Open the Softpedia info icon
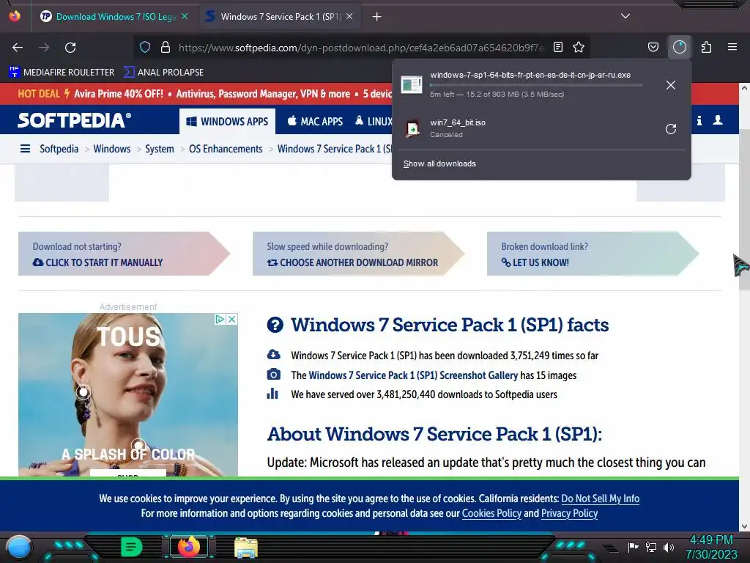 (699, 121)
